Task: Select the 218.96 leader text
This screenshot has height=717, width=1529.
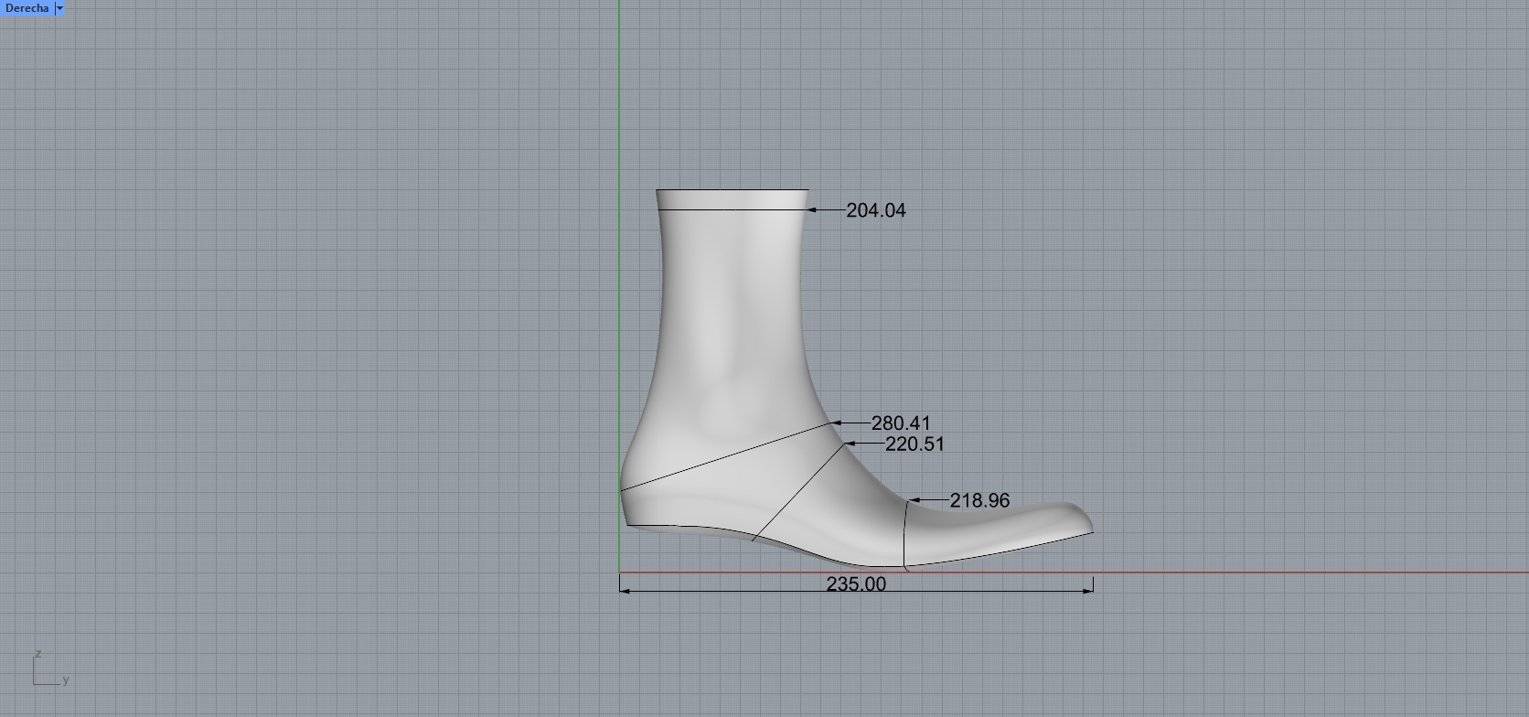Action: 978,501
